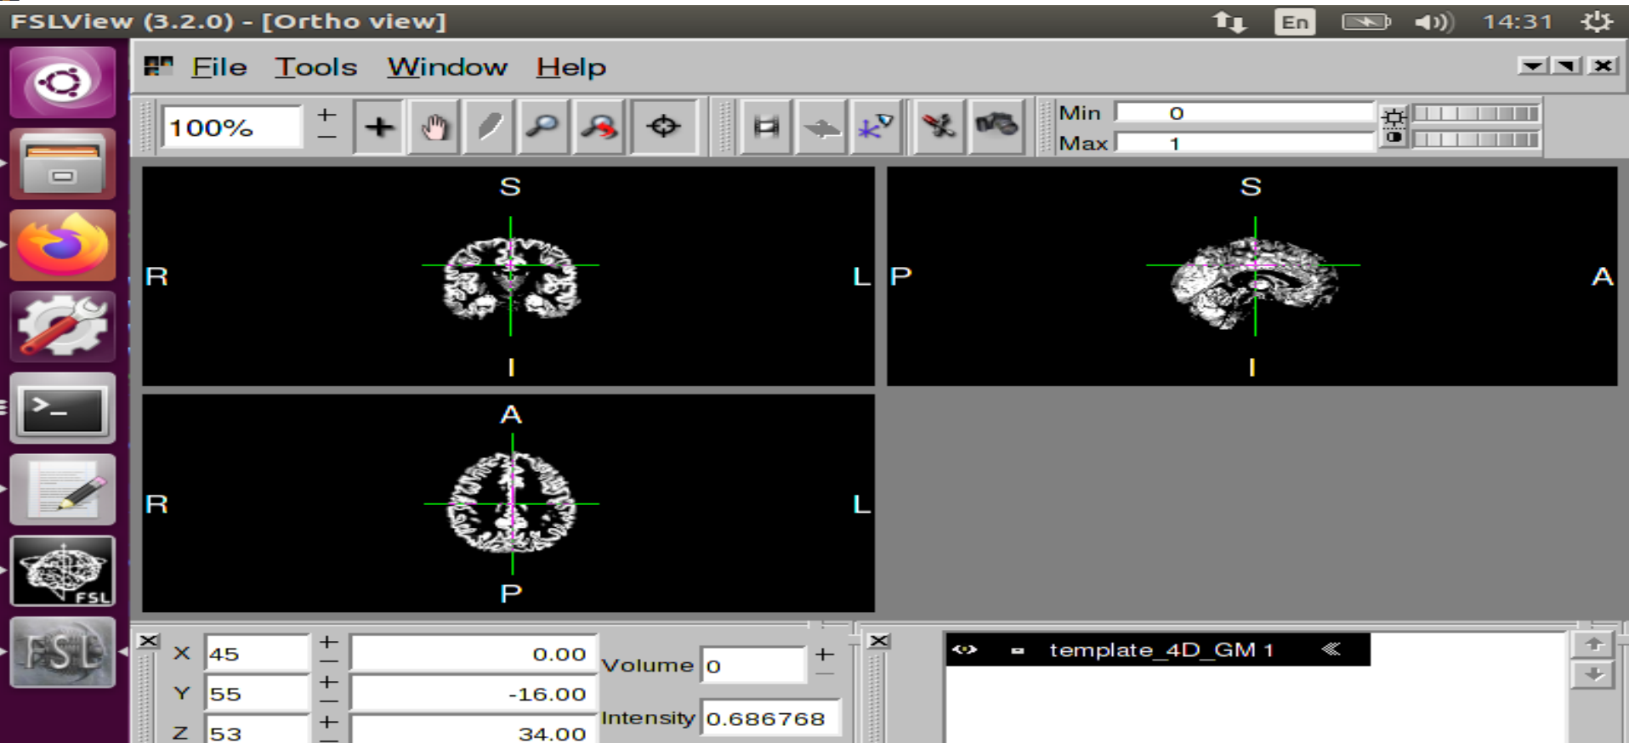Image resolution: width=1629 pixels, height=743 pixels.
Task: Click the Intensity value field 0.686768
Action: [x=771, y=718]
